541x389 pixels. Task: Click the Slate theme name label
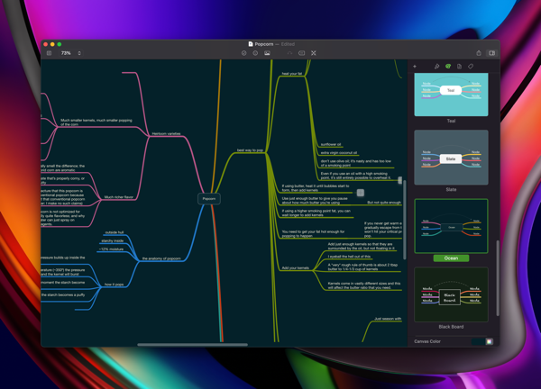pyautogui.click(x=451, y=189)
